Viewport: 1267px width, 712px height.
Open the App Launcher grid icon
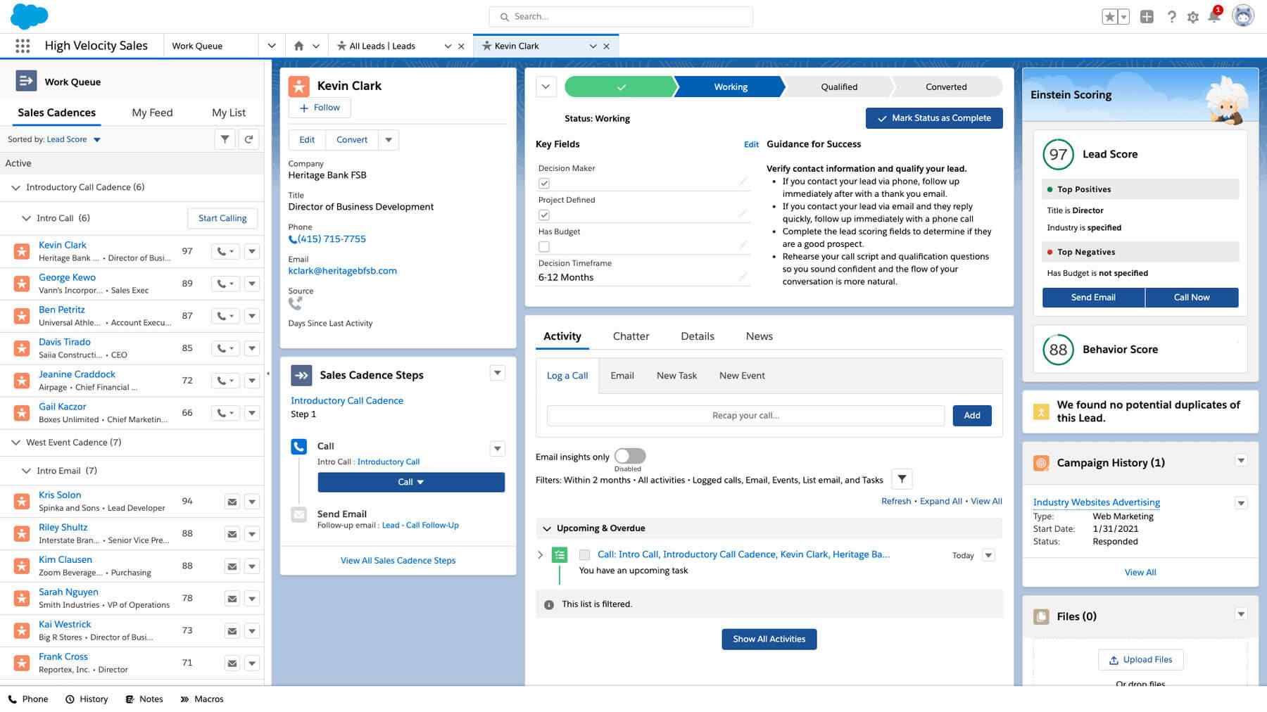click(23, 46)
